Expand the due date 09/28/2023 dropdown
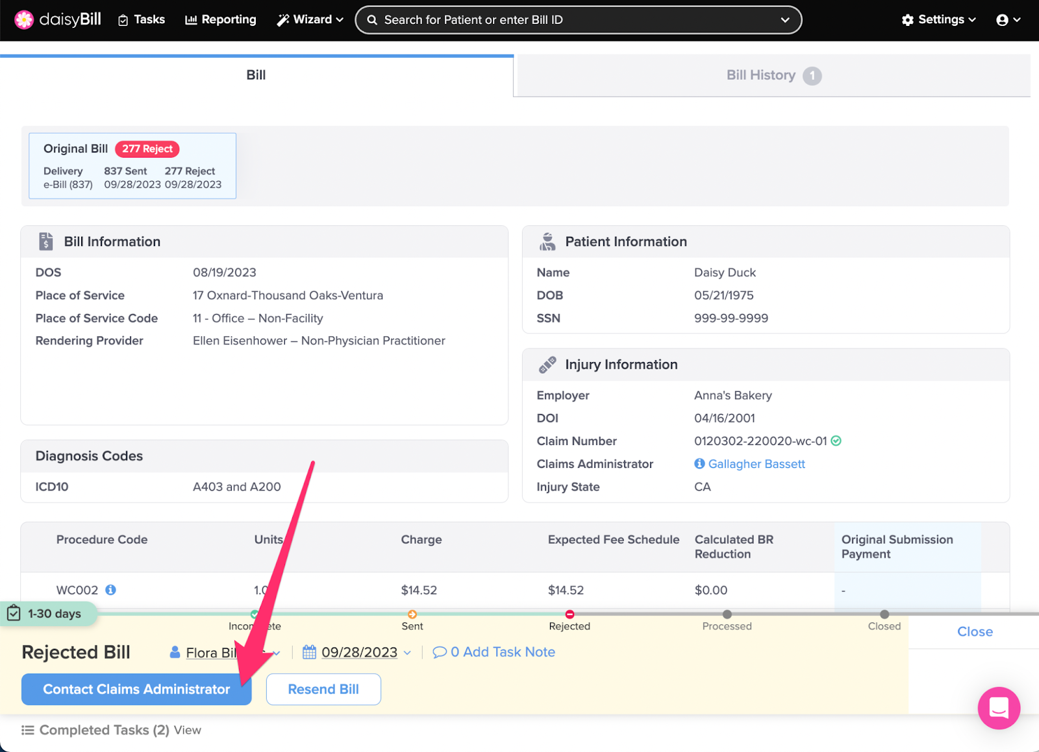This screenshot has height=752, width=1039. point(407,653)
